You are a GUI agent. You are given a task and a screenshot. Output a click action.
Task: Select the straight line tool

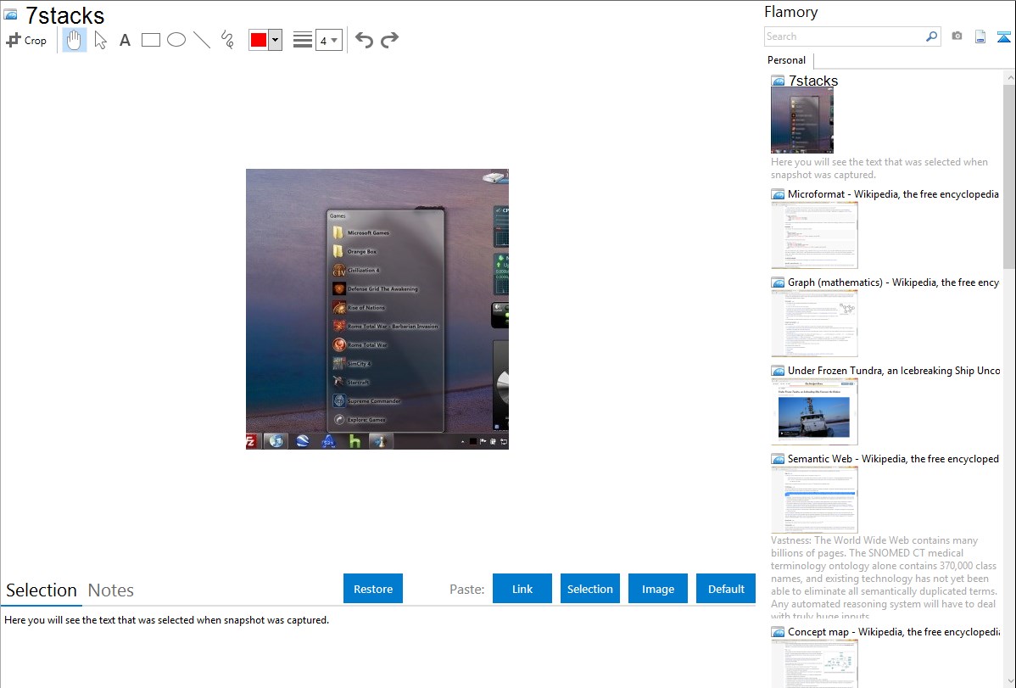(202, 40)
